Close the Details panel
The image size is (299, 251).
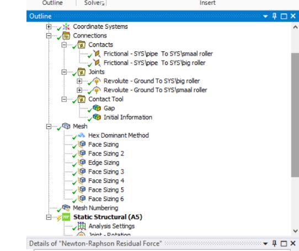coord(293,243)
